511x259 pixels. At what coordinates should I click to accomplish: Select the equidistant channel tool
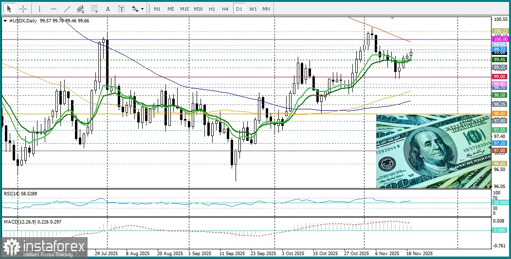[x=80, y=9]
